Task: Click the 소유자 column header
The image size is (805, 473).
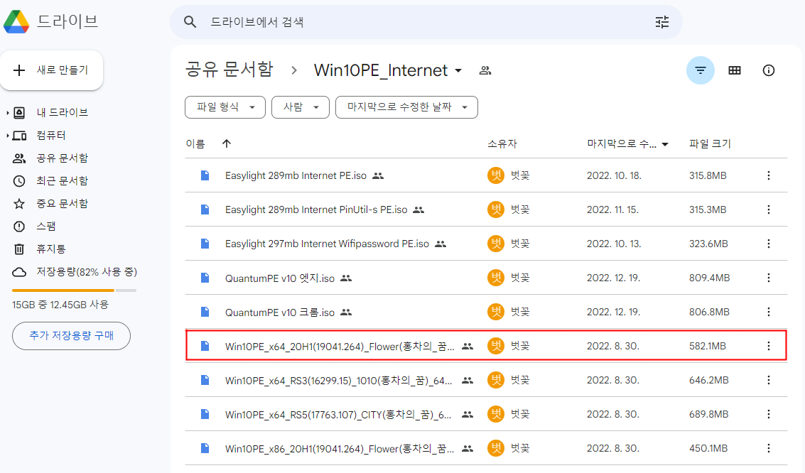Action: (x=502, y=144)
